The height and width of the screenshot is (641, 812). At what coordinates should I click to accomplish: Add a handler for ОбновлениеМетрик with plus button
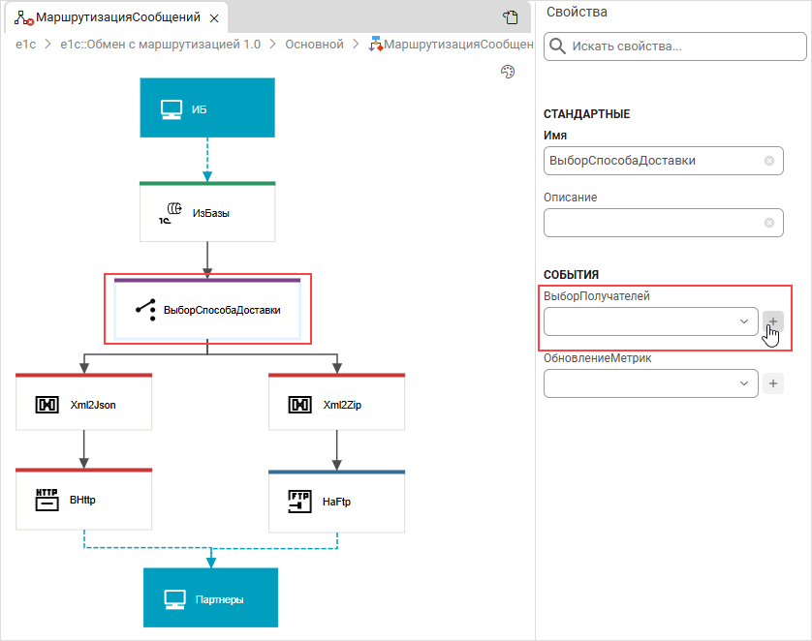click(772, 384)
